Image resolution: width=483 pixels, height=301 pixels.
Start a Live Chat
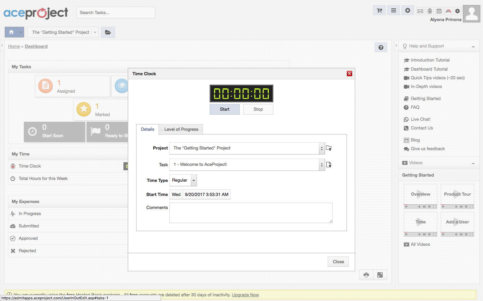(421, 119)
